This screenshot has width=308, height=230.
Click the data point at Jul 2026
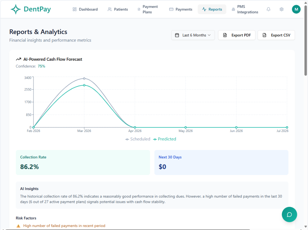pyautogui.click(x=287, y=127)
